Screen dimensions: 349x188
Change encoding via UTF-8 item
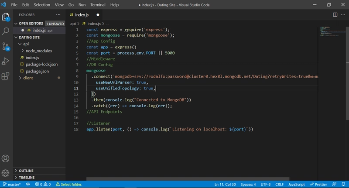(266, 184)
